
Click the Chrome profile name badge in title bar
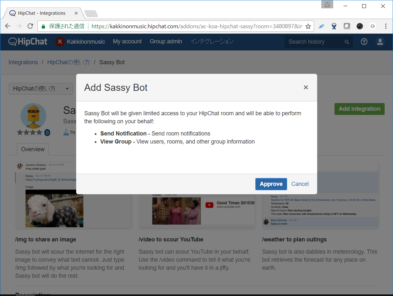(327, 4)
